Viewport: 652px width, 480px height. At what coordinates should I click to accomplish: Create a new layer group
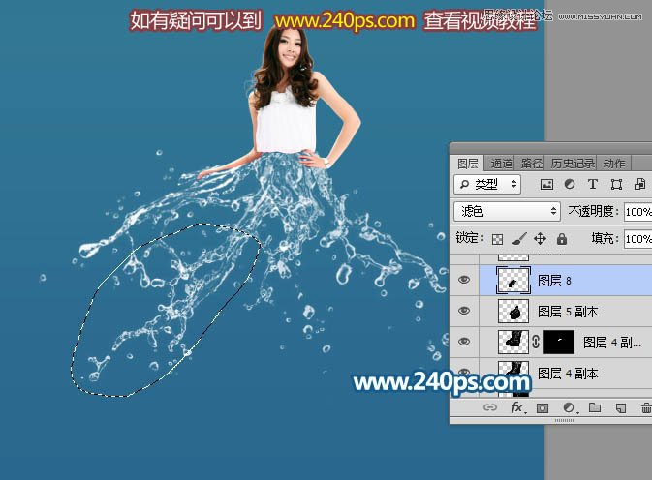[595, 408]
